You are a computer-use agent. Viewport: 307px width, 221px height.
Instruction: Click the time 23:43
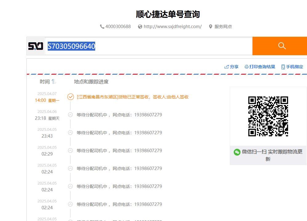[47, 136]
